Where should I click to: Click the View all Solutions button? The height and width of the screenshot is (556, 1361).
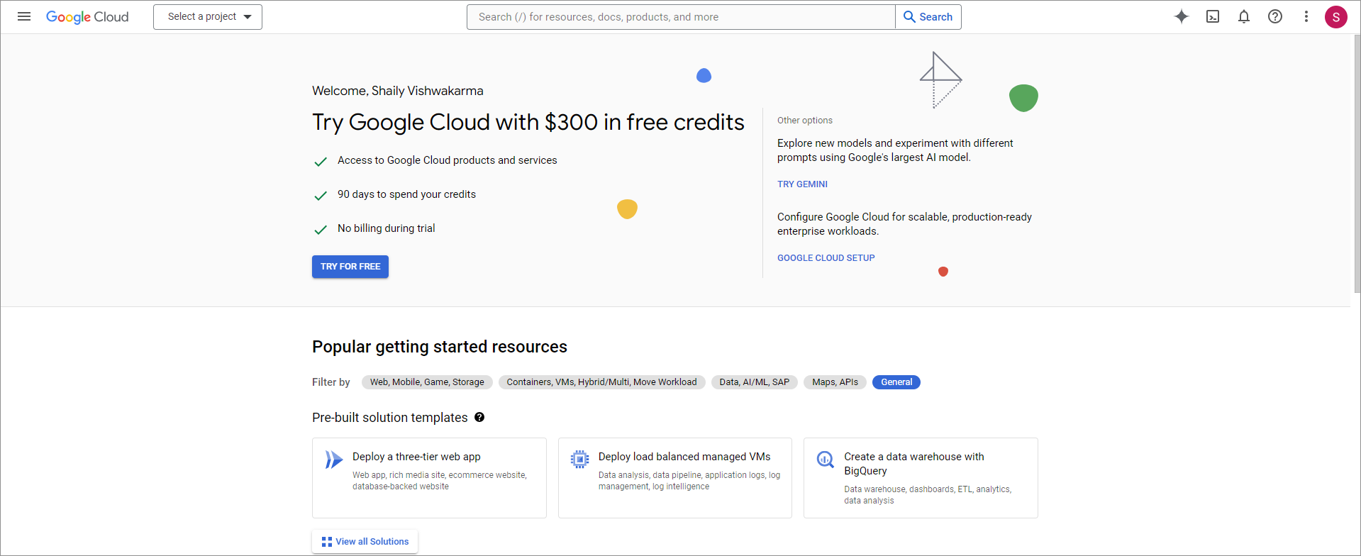[365, 541]
